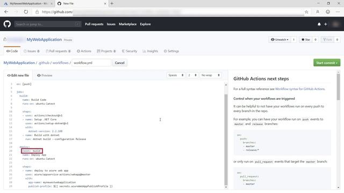The width and height of the screenshot is (344, 193).
Task: Click the editor scrollbar down arrow
Action: 226,187
